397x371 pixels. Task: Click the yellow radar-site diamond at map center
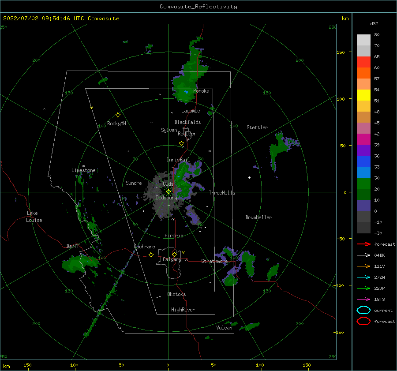169,192
